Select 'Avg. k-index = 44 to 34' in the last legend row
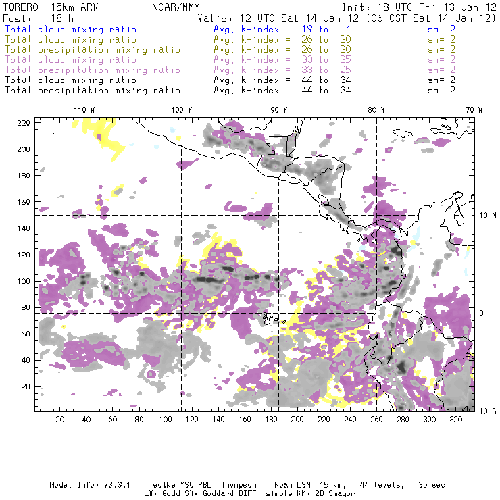The width and height of the screenshot is (500, 500). (282, 91)
